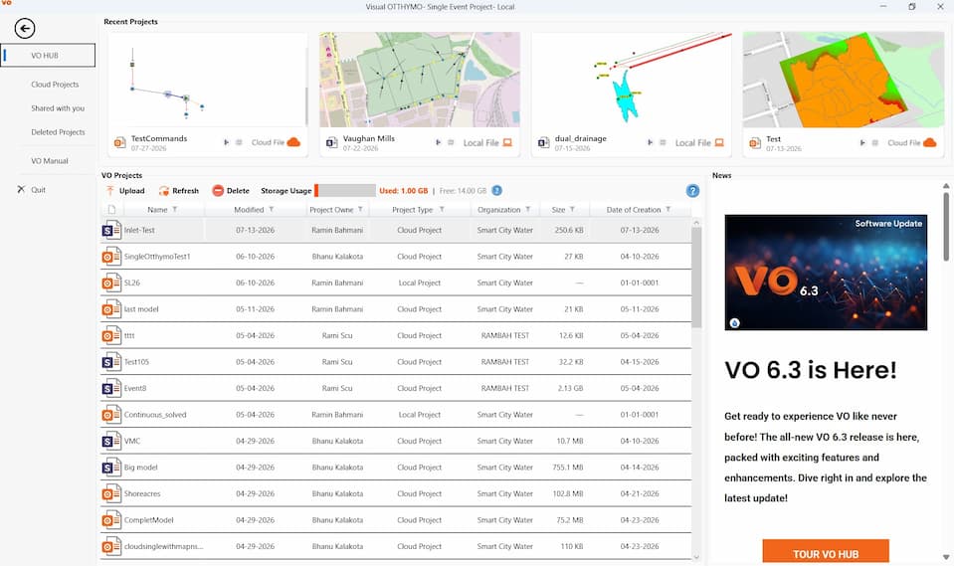Open the TestCommands project thumbnail
The image size is (954, 566).
tap(207, 80)
